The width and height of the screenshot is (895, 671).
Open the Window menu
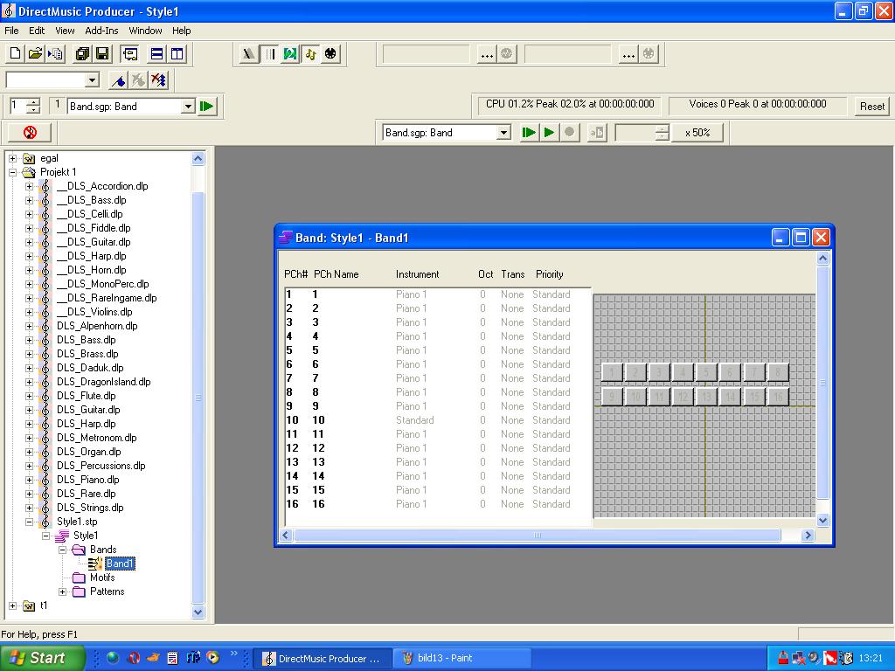(145, 31)
